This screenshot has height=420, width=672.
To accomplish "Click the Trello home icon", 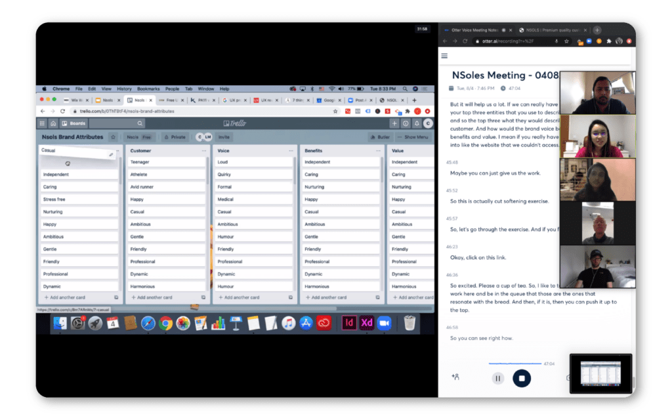I will click(54, 123).
